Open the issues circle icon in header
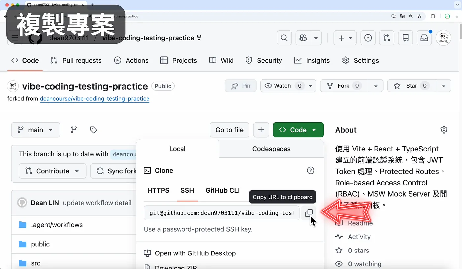The height and width of the screenshot is (269, 462). click(368, 38)
